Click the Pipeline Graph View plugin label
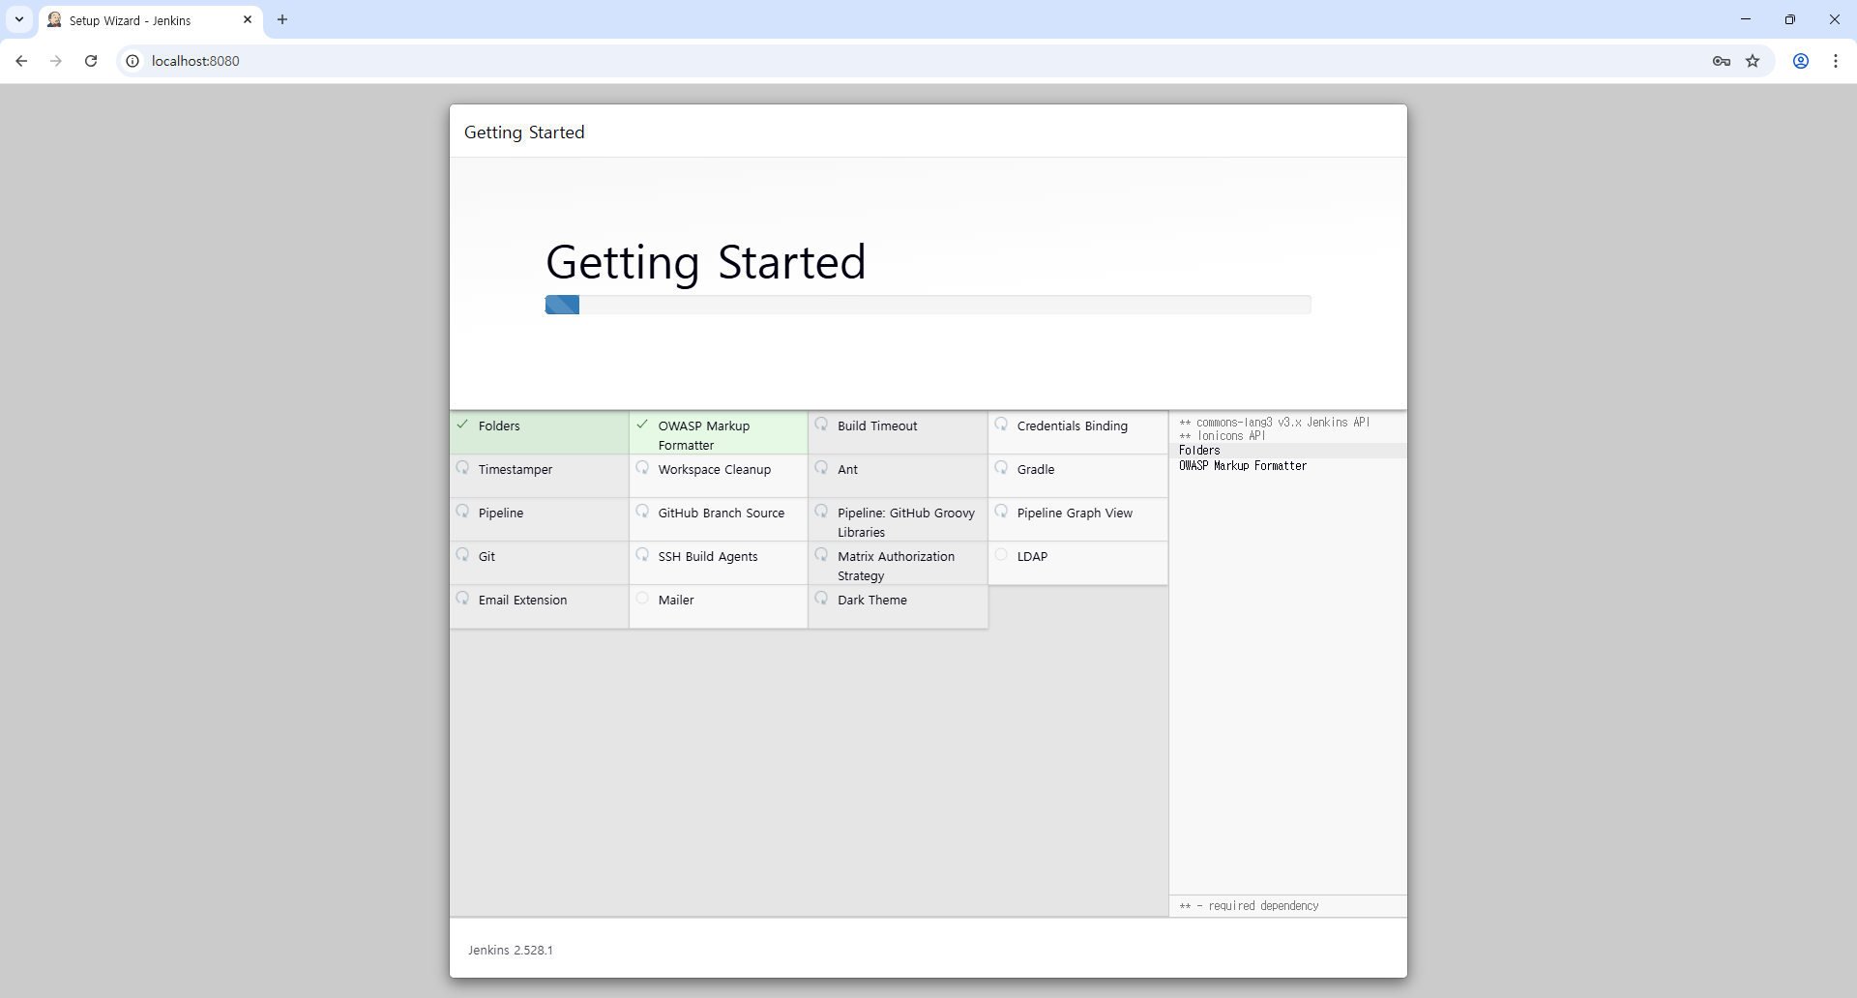Screen dimensions: 1857x998 1075,513
